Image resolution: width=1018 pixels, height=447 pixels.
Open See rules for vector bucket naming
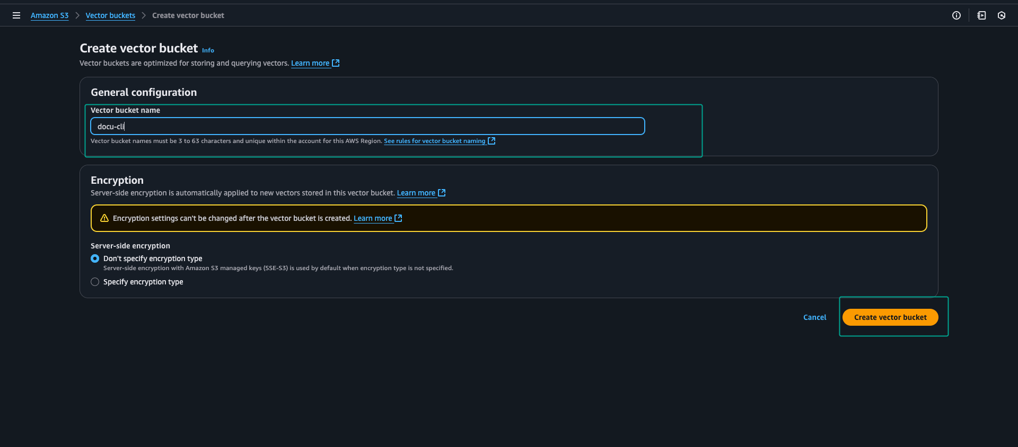[x=434, y=141]
